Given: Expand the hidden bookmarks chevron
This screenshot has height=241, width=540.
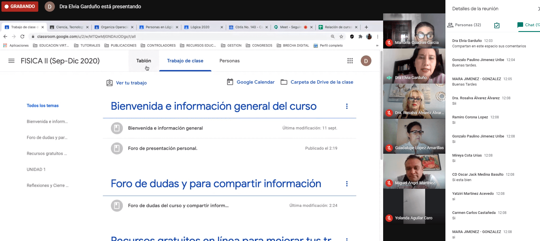Looking at the screenshot, I should point(377,45).
